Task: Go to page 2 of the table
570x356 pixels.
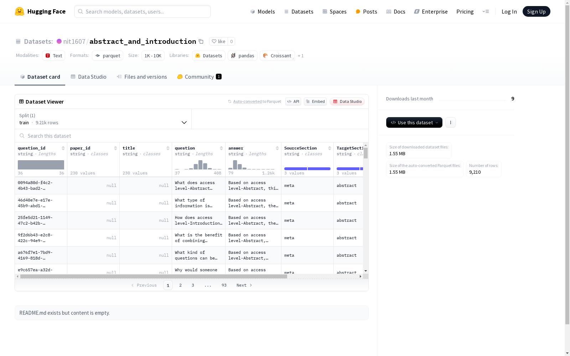Action: [x=181, y=285]
